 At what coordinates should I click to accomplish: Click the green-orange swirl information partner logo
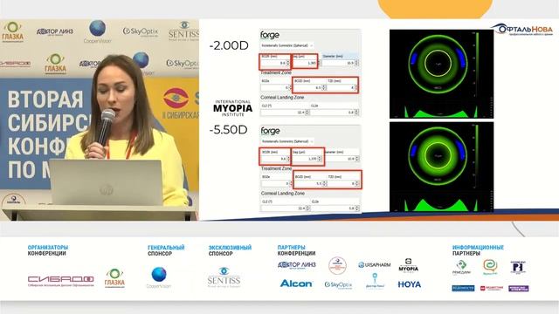(x=490, y=267)
